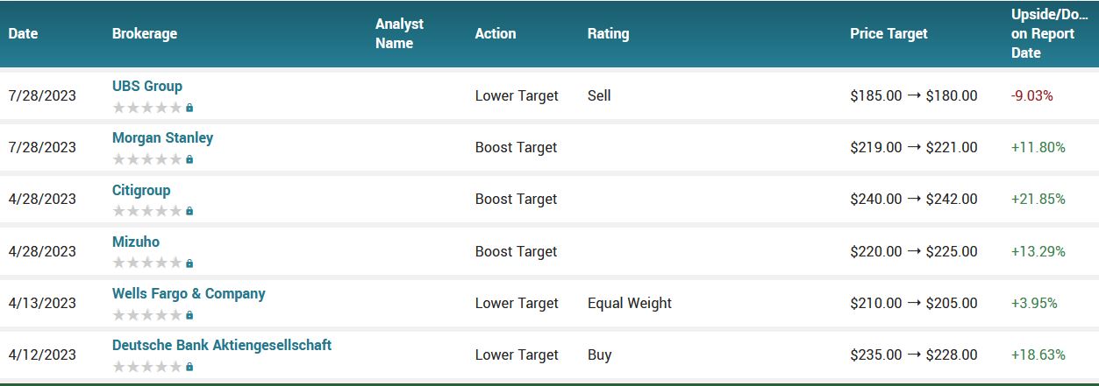Click the star rating under UBS Group
This screenshot has height=386, width=1099.
coord(147,108)
